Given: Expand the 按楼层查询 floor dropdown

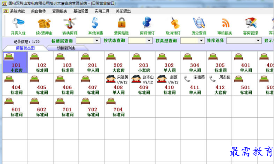Looking at the screenshot, I should 97,41.
